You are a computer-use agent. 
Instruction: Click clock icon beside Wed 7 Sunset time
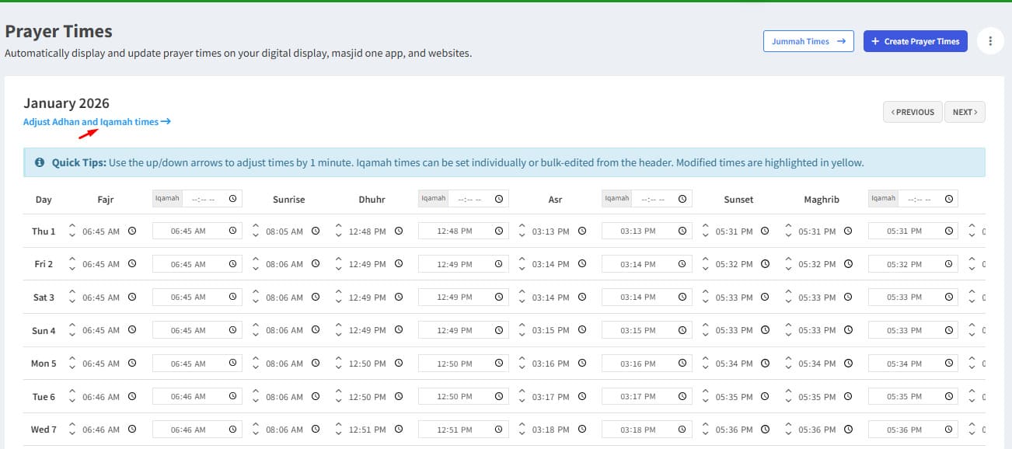[x=766, y=429]
